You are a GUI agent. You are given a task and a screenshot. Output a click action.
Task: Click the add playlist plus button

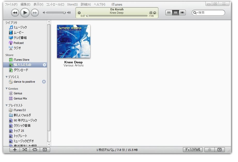click(x=15, y=150)
